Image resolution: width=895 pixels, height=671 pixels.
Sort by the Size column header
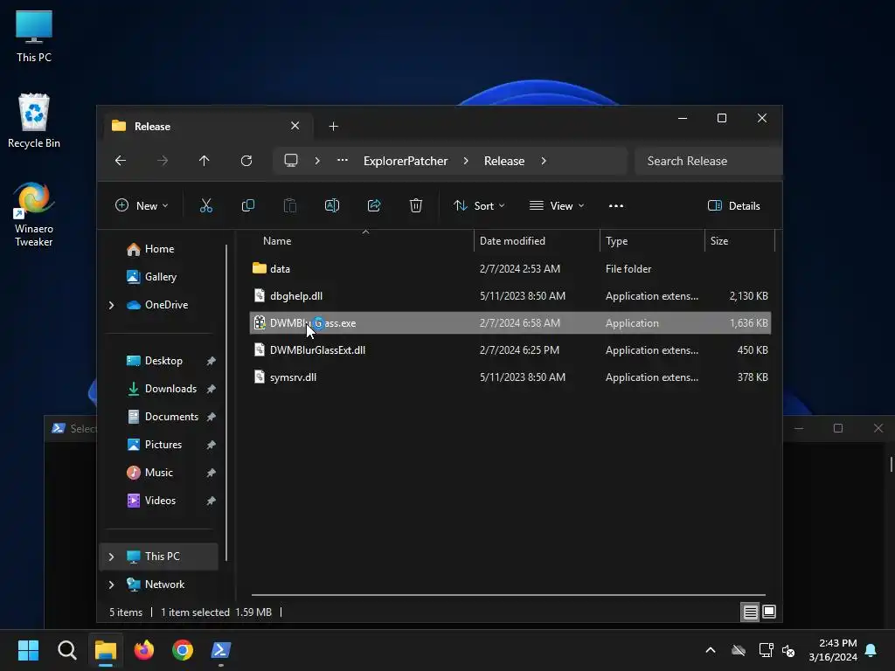pos(739,241)
